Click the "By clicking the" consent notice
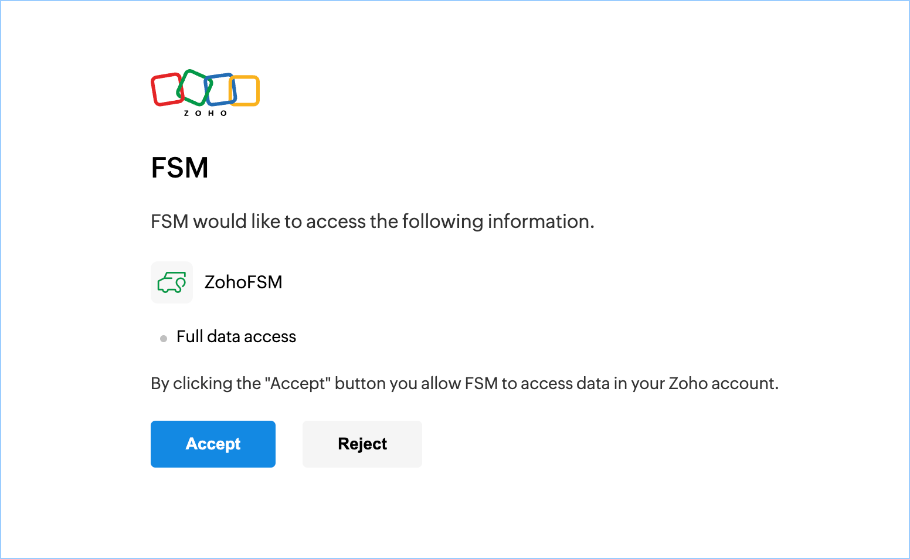 205,384
